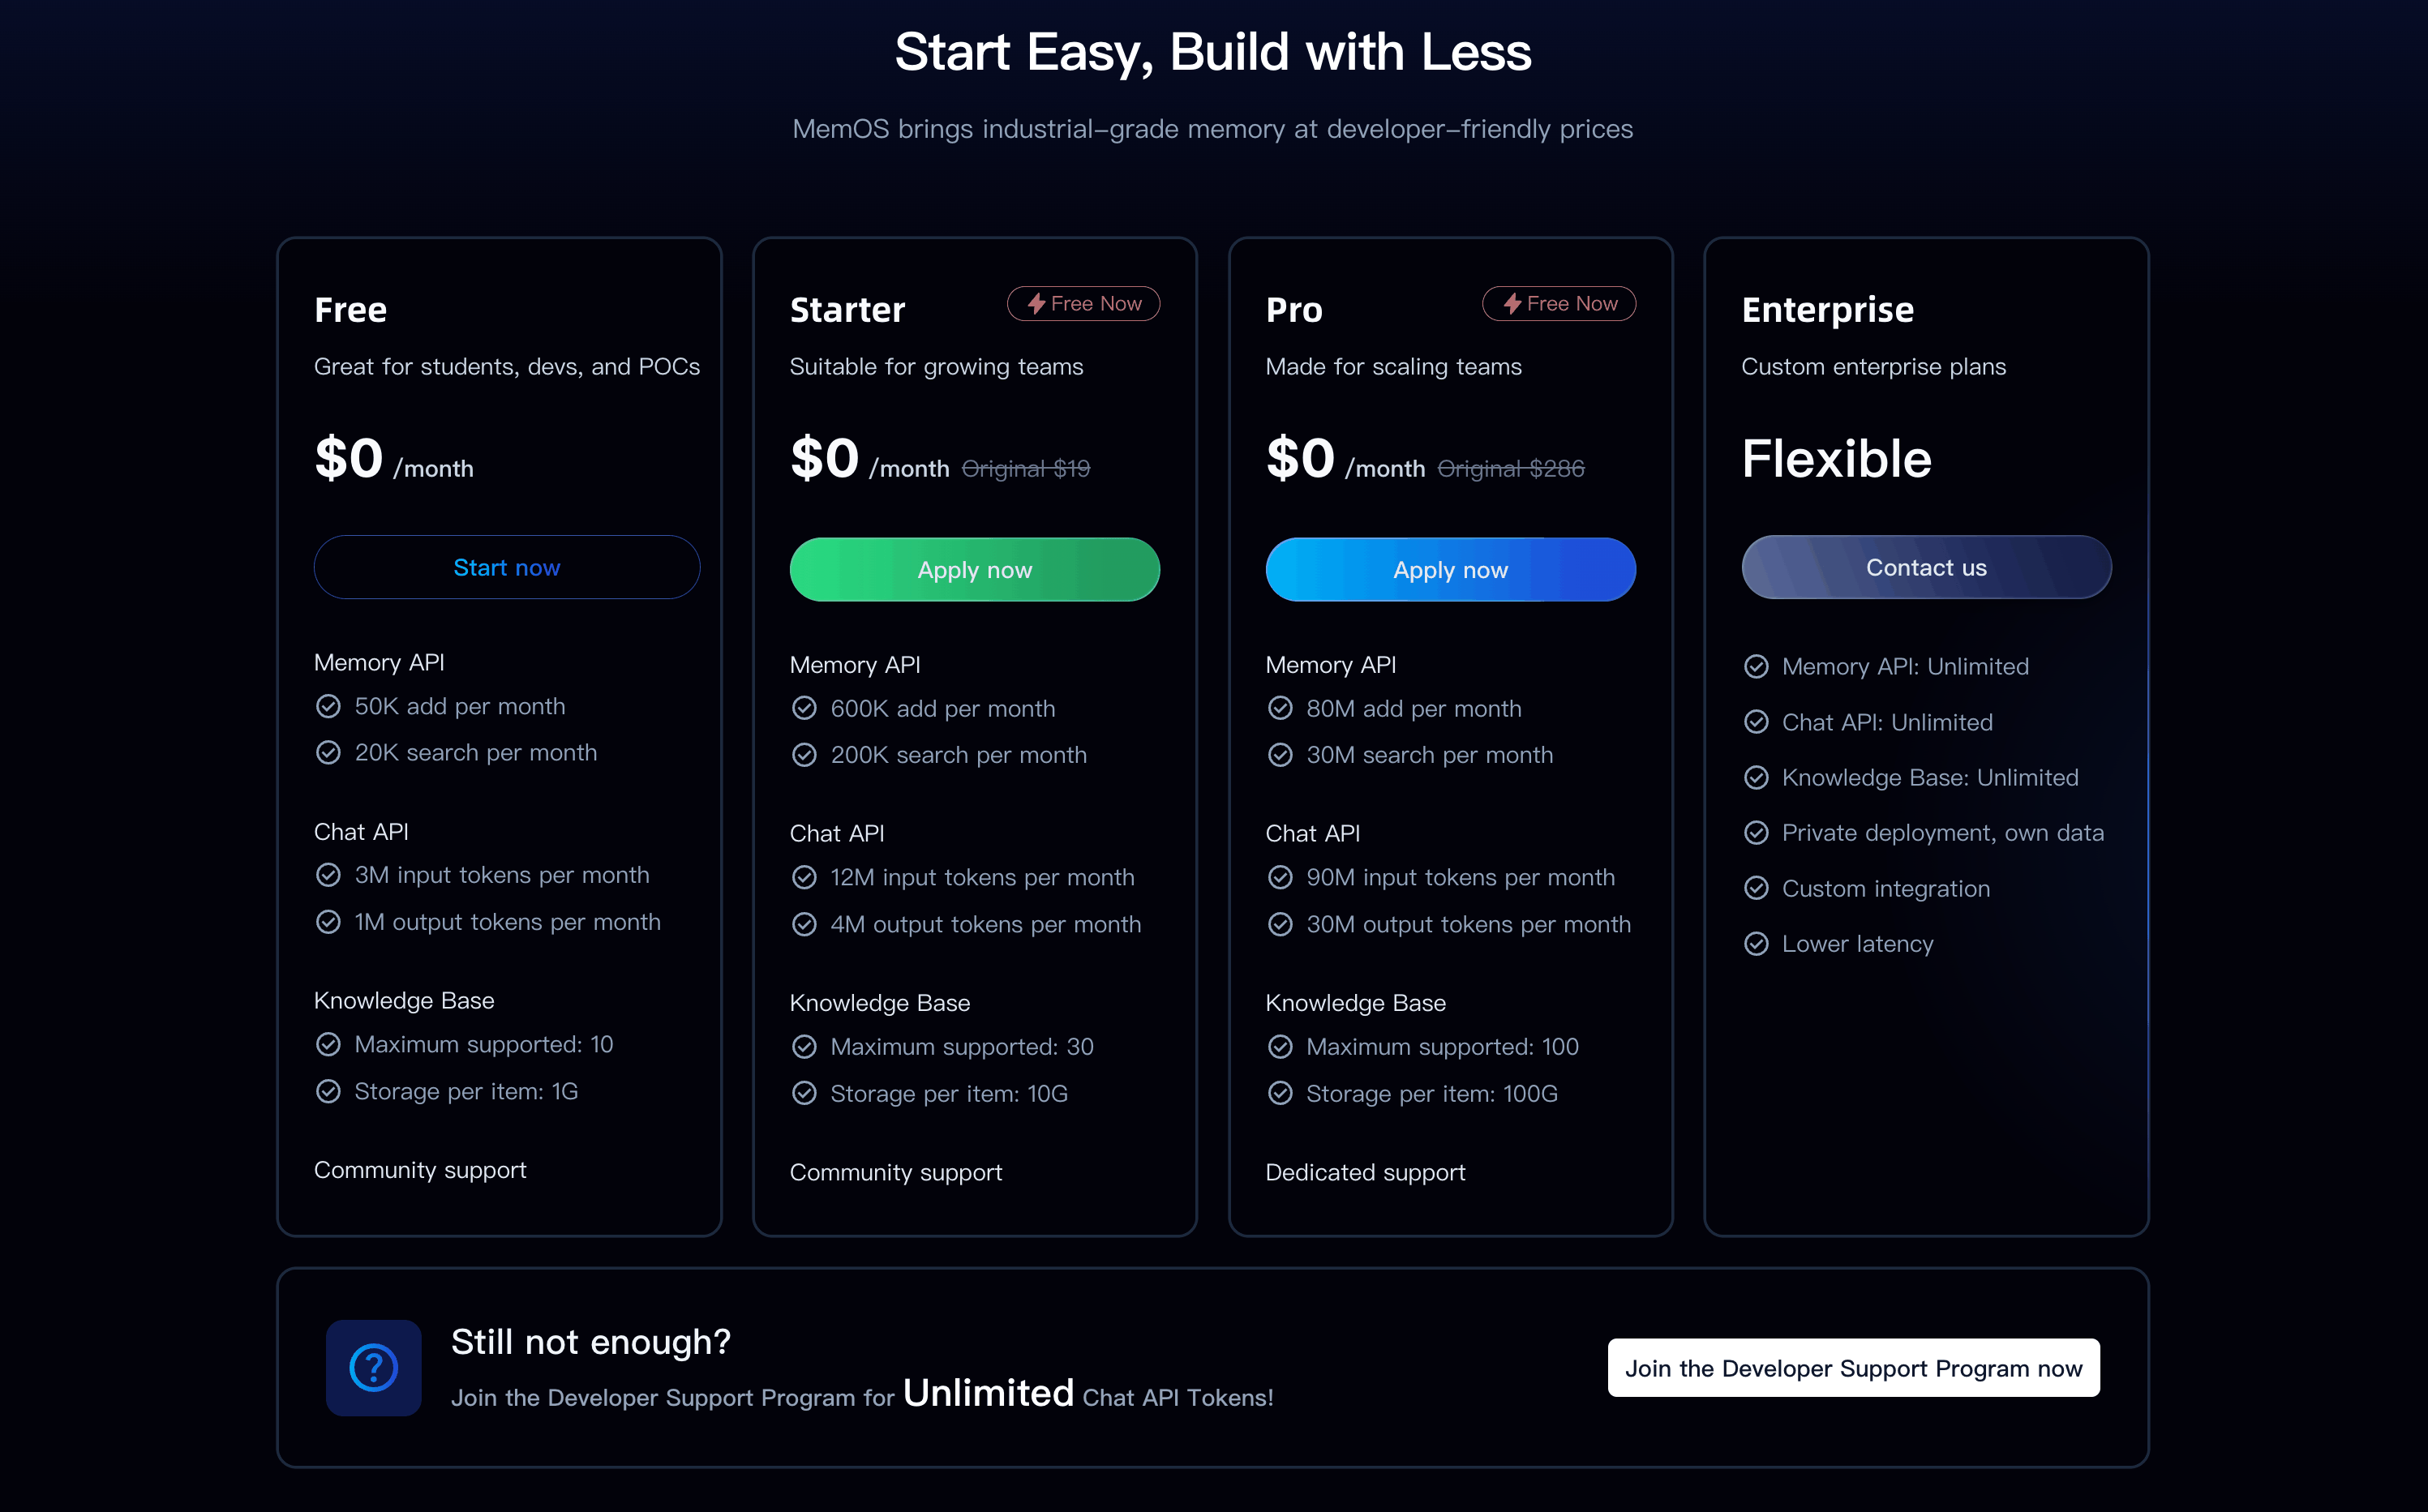2428x1512 pixels.
Task: Click the blue question mark help icon
Action: [373, 1367]
